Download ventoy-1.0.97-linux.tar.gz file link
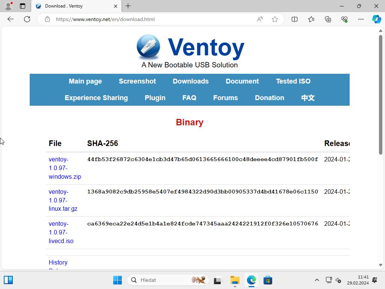Screen dimensions: 385x289 pos(63,200)
